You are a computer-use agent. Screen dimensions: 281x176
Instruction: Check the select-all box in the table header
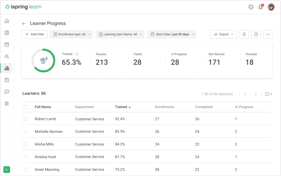tap(26, 107)
